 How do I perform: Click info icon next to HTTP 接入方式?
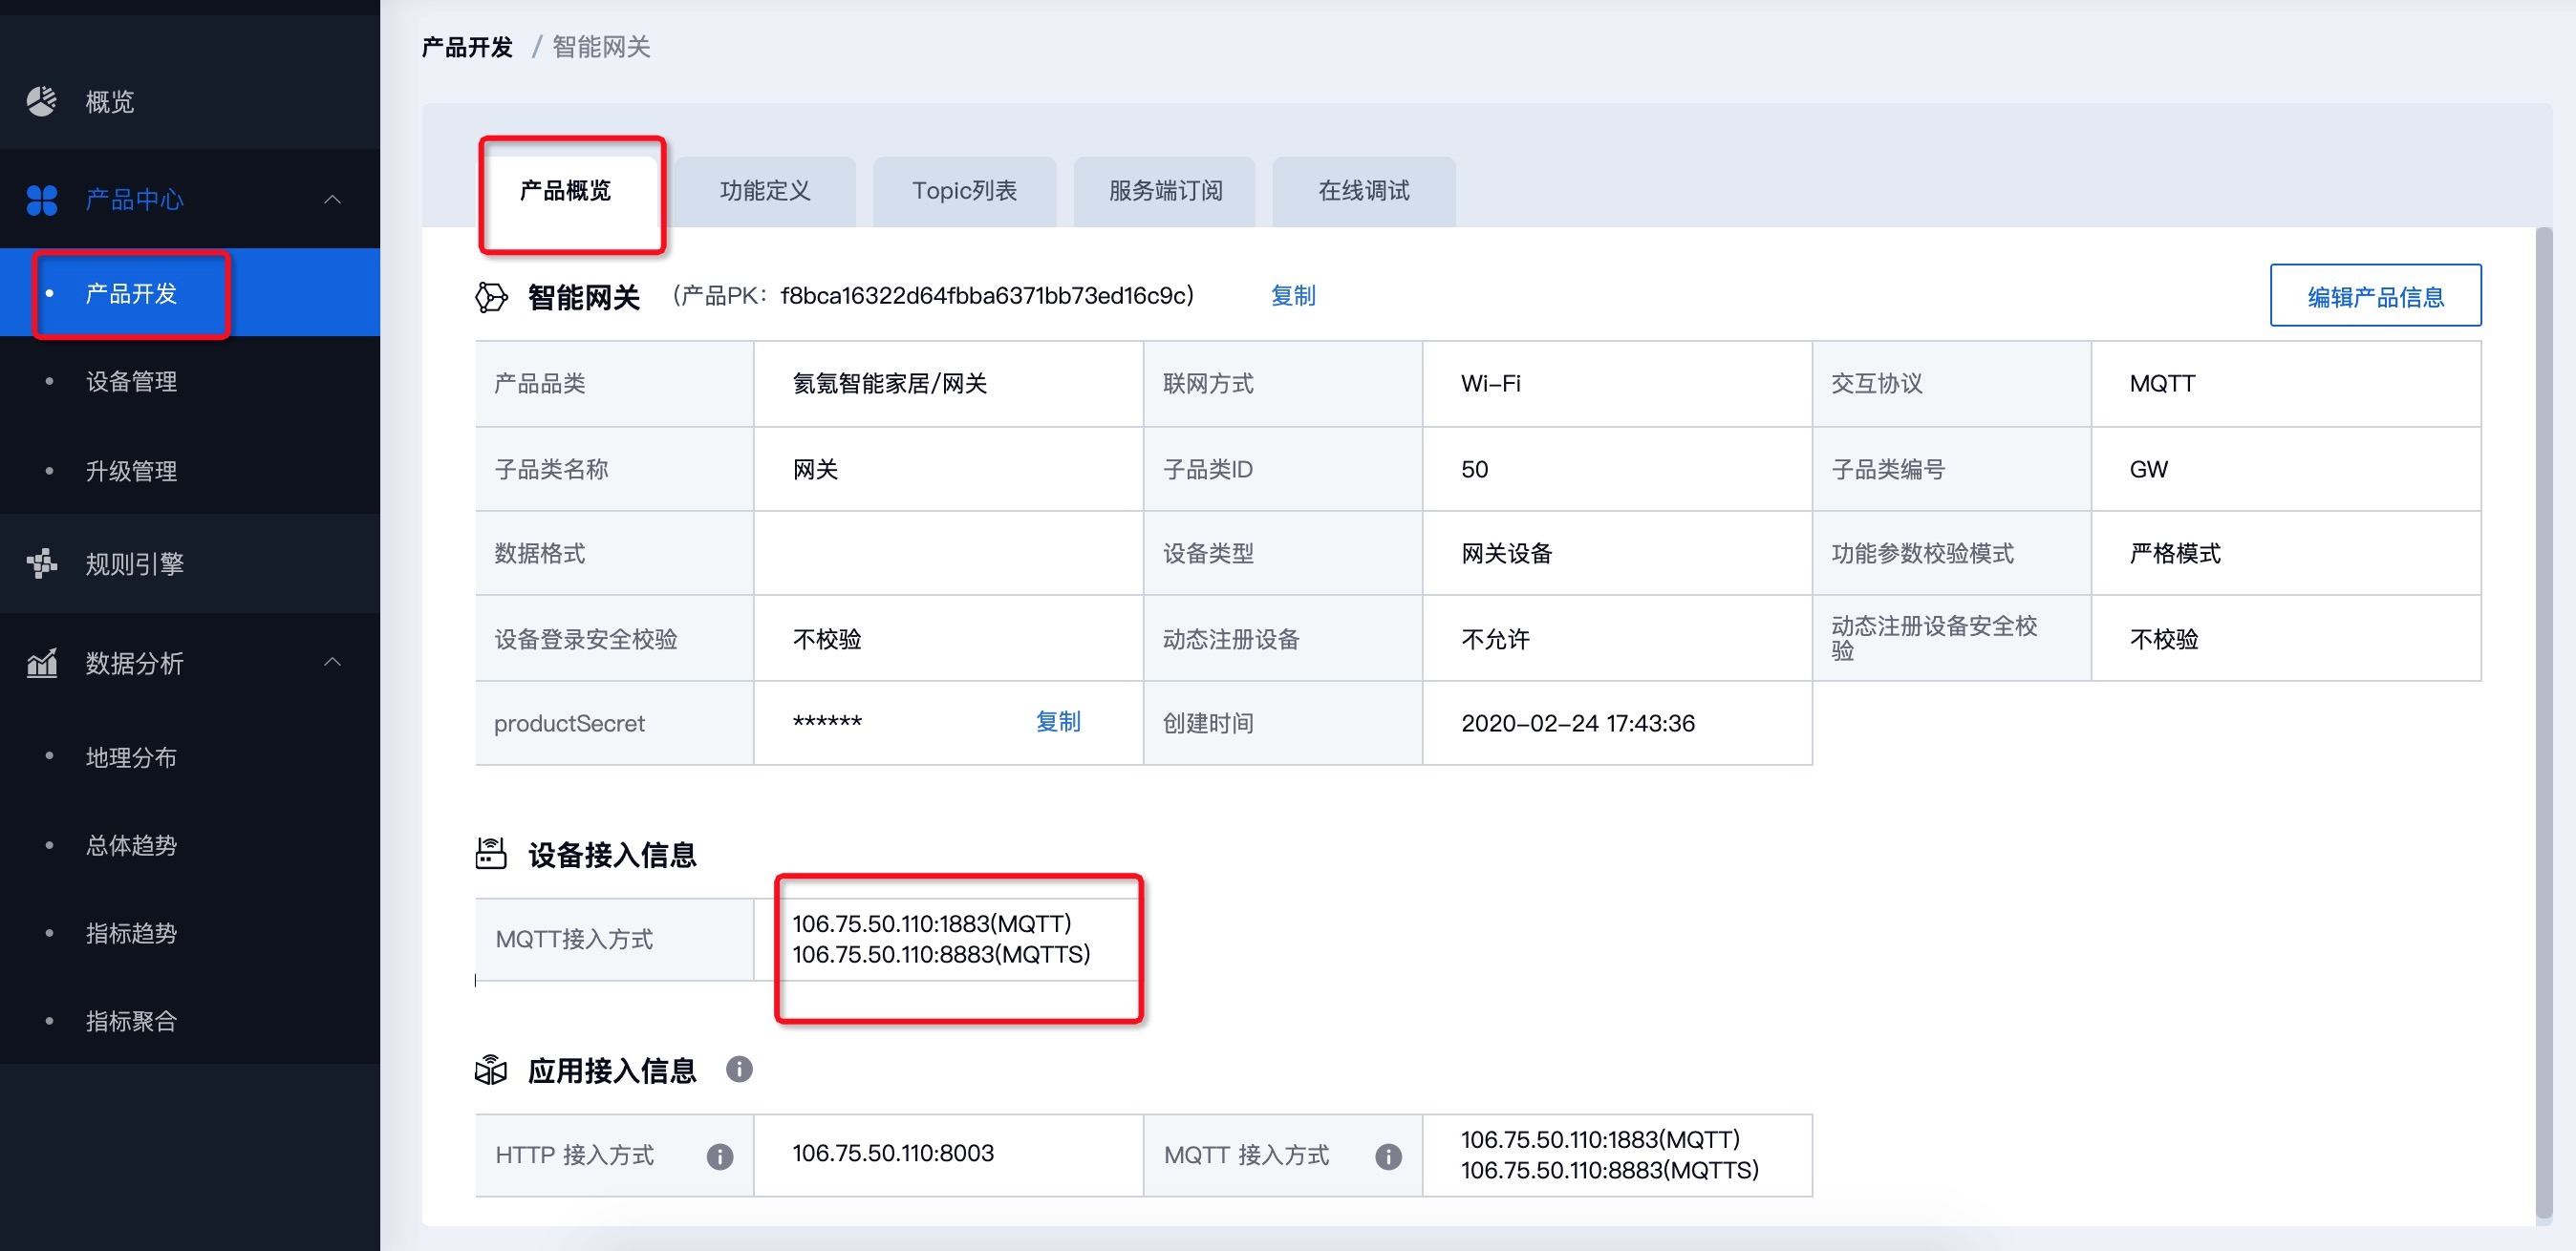point(719,1156)
